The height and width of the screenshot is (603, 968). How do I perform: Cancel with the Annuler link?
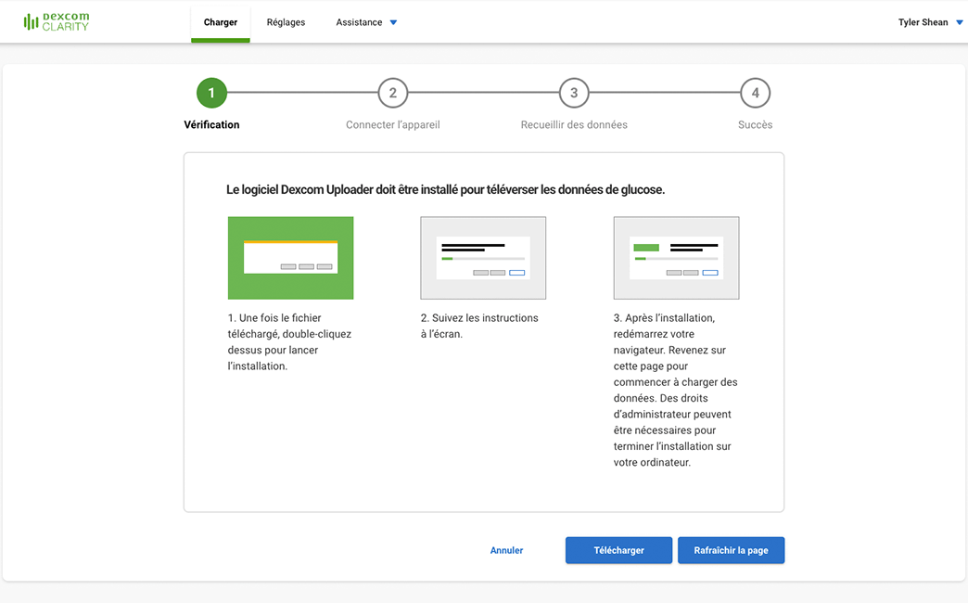506,550
